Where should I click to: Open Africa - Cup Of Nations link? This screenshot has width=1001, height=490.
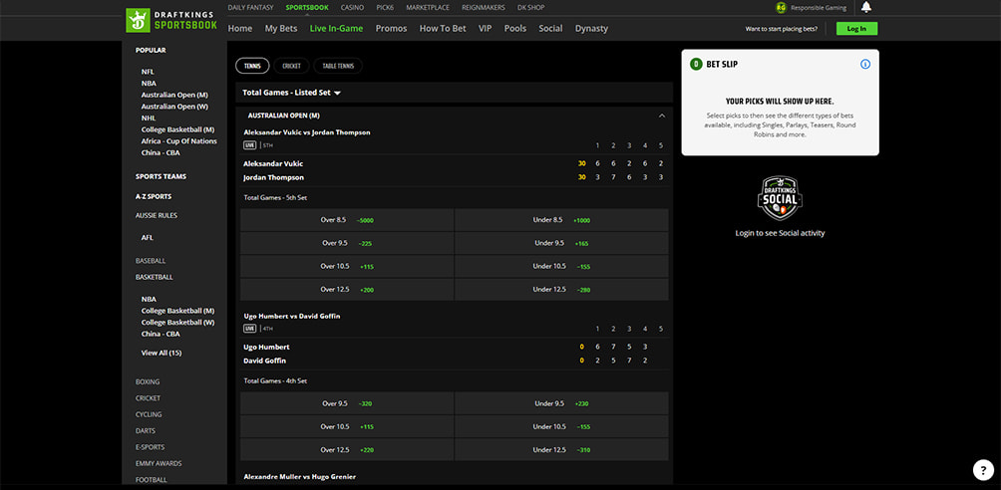(178, 141)
